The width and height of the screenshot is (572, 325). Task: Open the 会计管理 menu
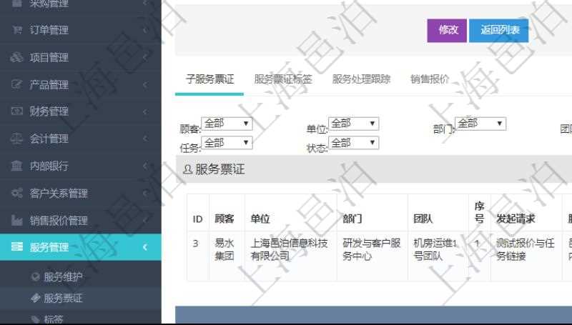[x=81, y=139]
